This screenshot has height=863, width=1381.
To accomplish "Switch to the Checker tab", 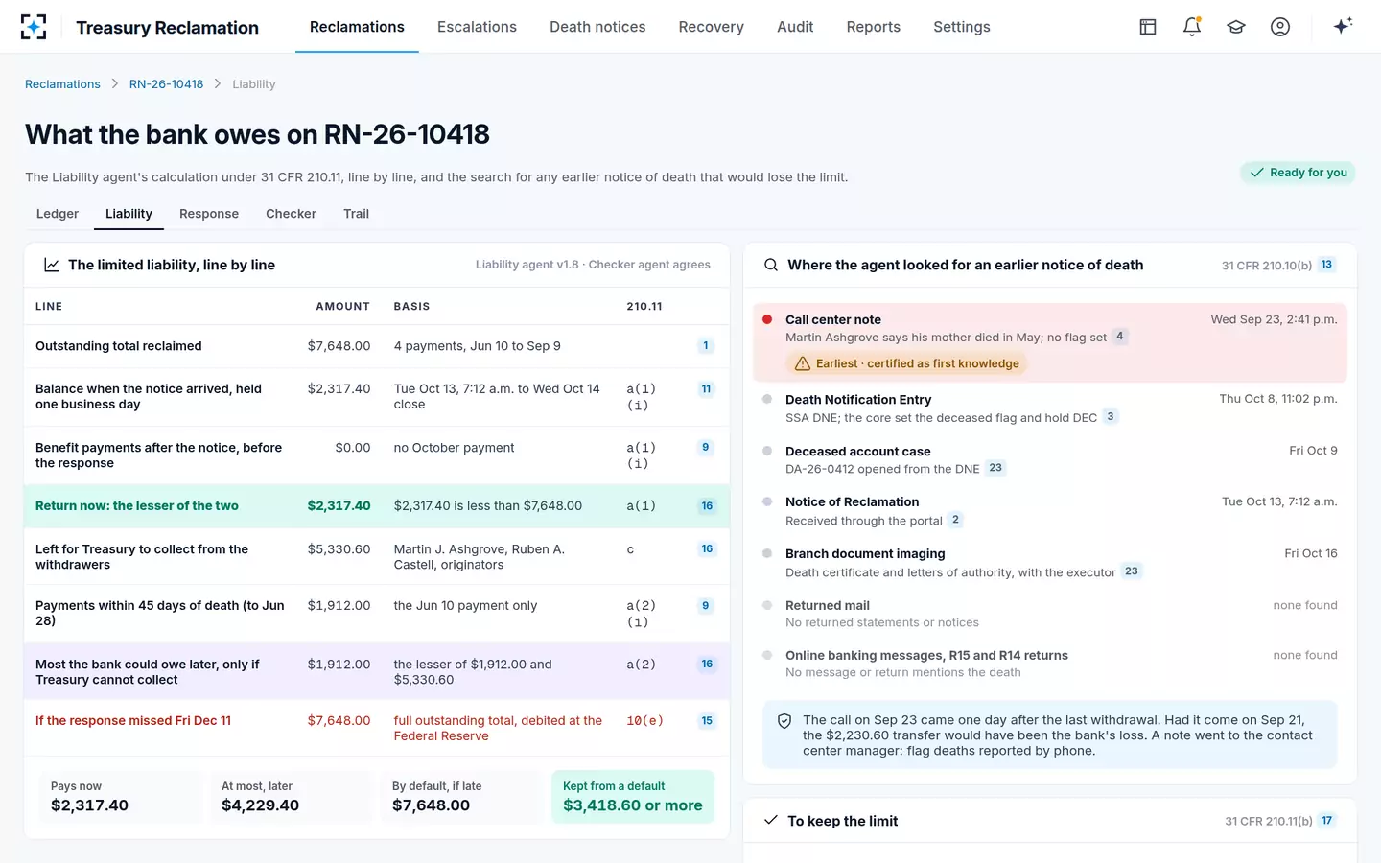I will point(291,214).
